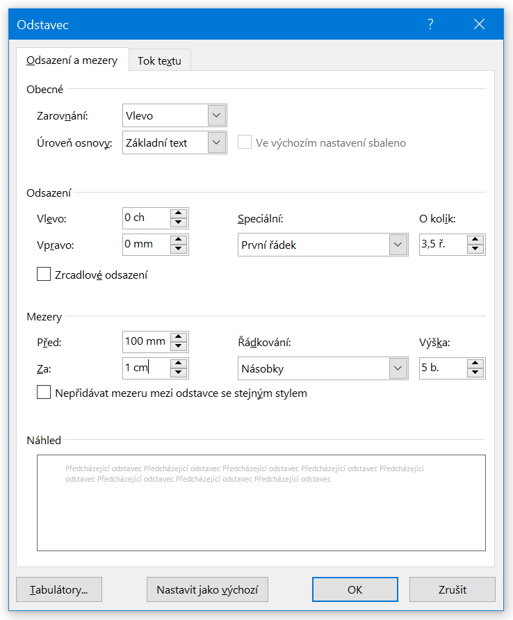Screen dimensions: 513x620
Task: Expand the Řádkování line spacing dropdown
Action: click(x=398, y=368)
